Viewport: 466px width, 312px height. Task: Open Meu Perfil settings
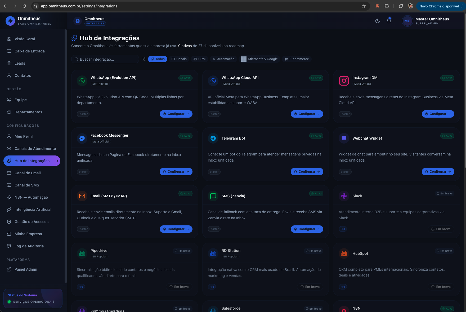click(x=32, y=136)
